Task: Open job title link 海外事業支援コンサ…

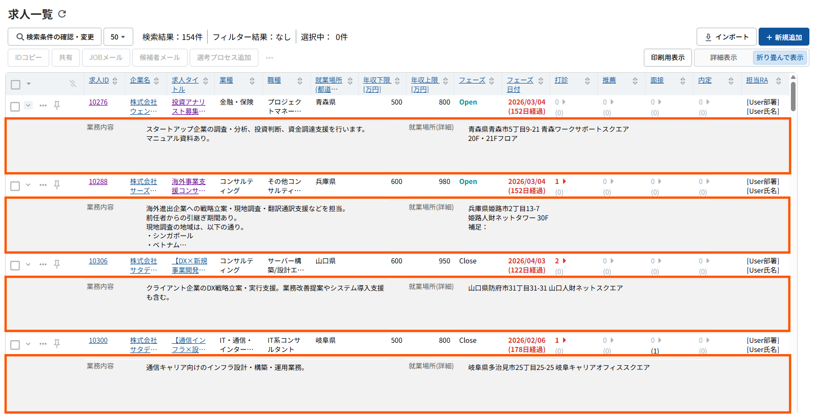Action: (189, 186)
